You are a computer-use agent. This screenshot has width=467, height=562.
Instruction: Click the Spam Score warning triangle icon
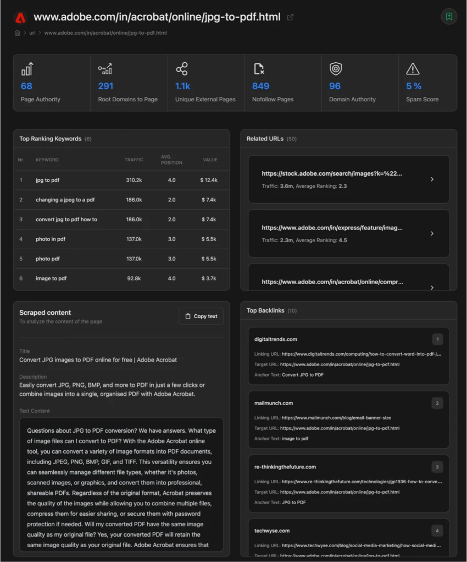click(x=413, y=69)
